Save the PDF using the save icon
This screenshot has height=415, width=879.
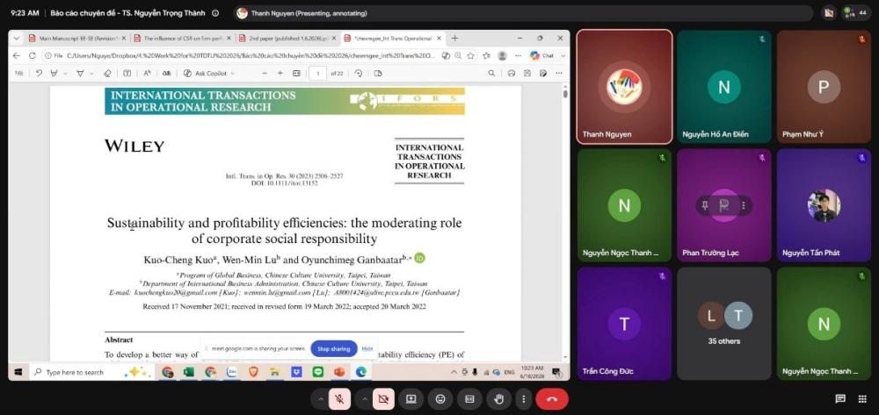point(527,74)
